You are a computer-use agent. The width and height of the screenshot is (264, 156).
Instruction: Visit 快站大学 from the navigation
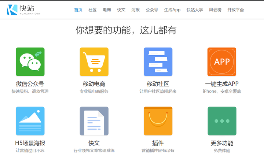point(195,10)
